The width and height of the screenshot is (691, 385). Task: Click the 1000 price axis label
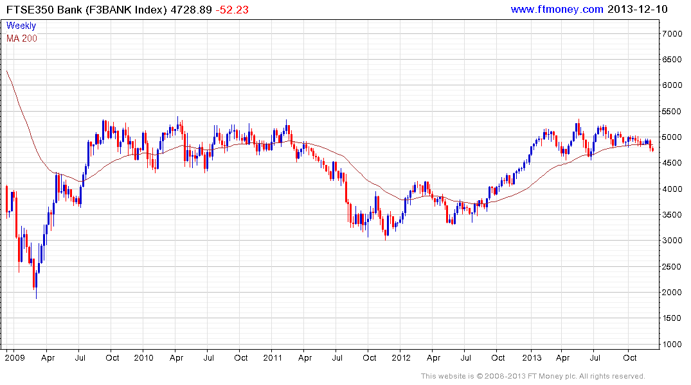coord(672,344)
